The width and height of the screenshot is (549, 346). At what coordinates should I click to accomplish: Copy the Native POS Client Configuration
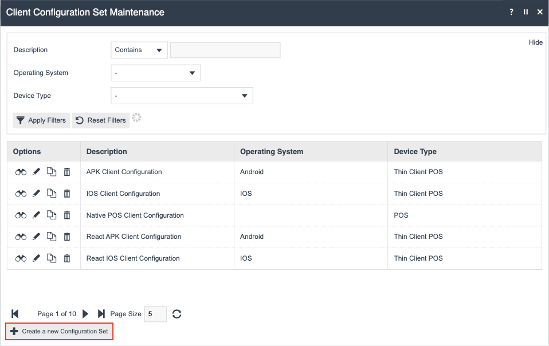coord(52,215)
